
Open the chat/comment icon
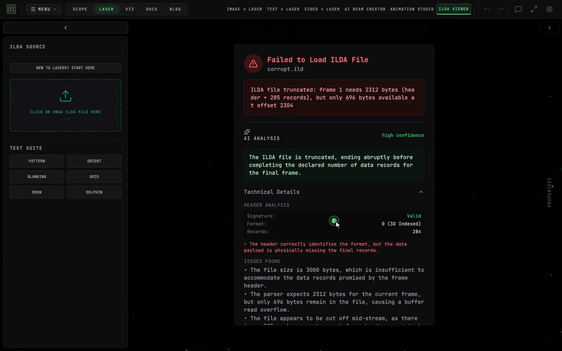pos(518,9)
